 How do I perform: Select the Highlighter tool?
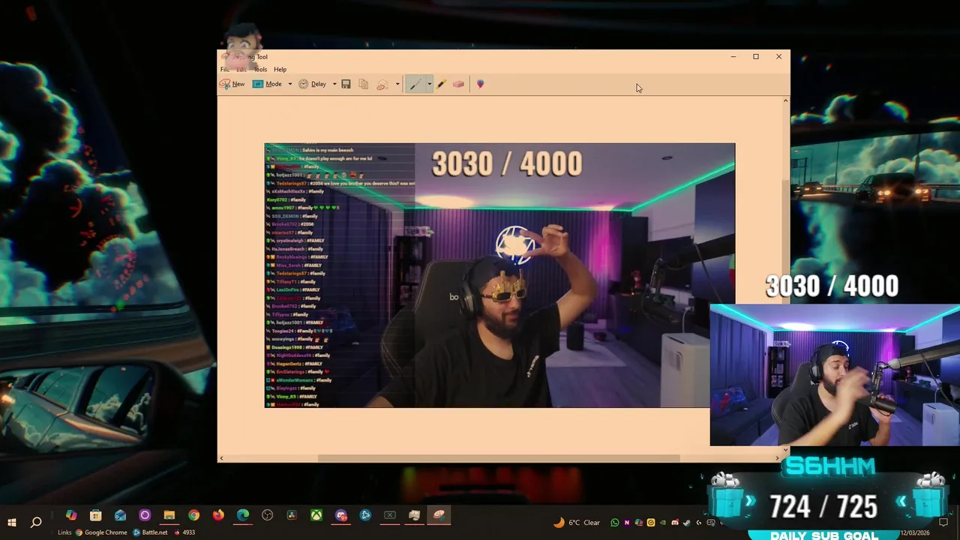coord(441,84)
